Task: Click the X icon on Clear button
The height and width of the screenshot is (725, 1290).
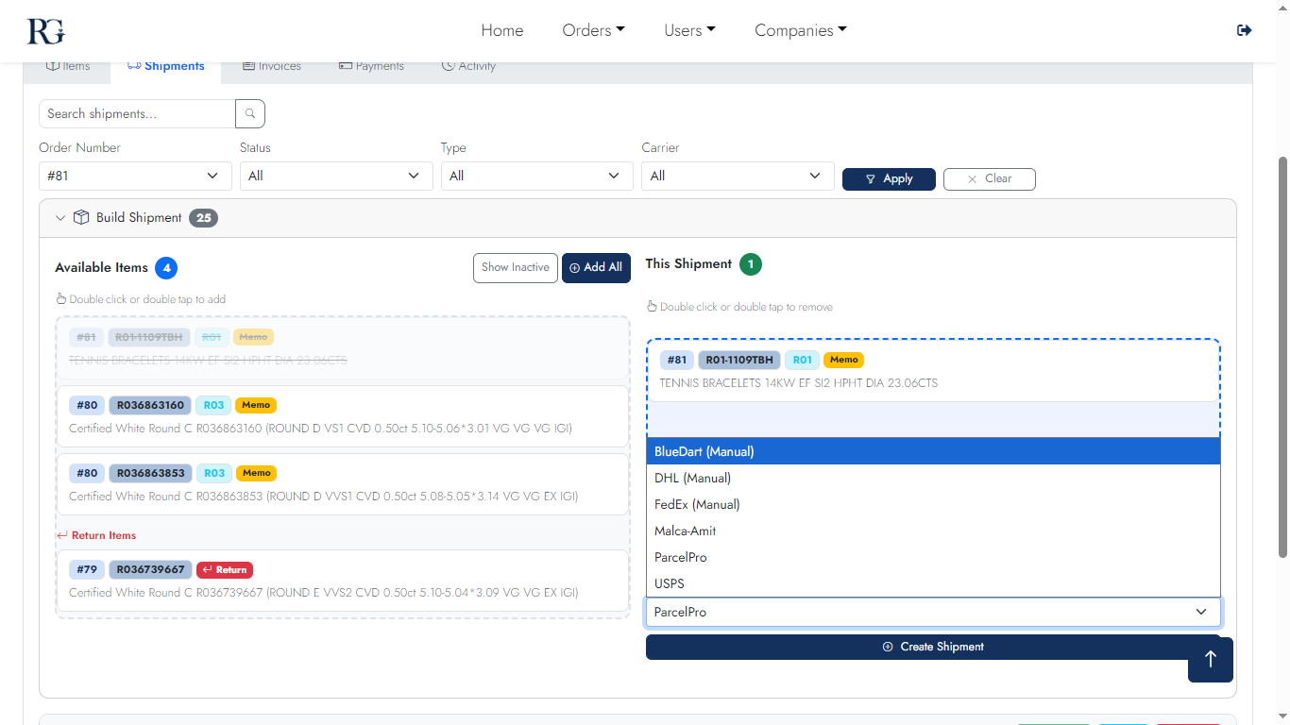Action: (973, 179)
